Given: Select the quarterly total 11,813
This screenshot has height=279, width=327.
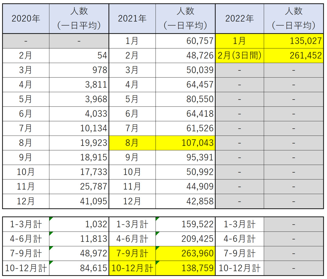Looking at the screenshot, I should tap(79, 239).
